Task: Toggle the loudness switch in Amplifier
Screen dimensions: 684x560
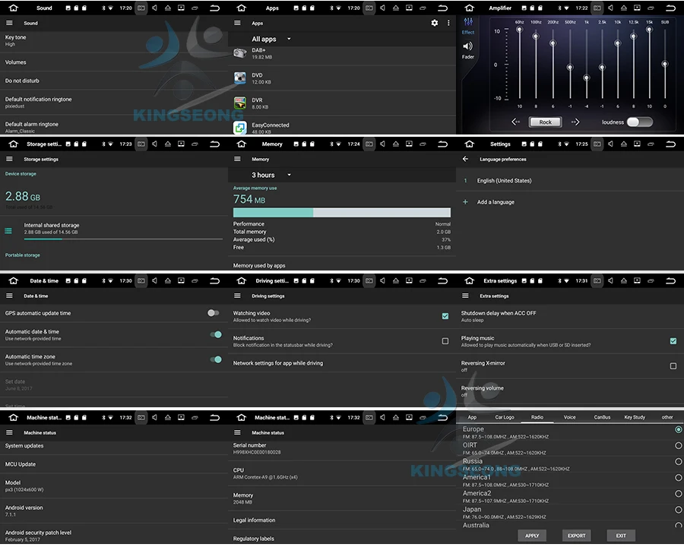Action: click(x=639, y=122)
